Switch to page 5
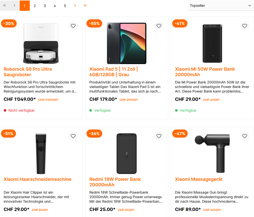This screenshot has height=217, width=254. tap(65, 6)
